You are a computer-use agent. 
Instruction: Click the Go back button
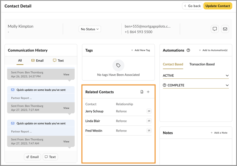click(x=192, y=6)
